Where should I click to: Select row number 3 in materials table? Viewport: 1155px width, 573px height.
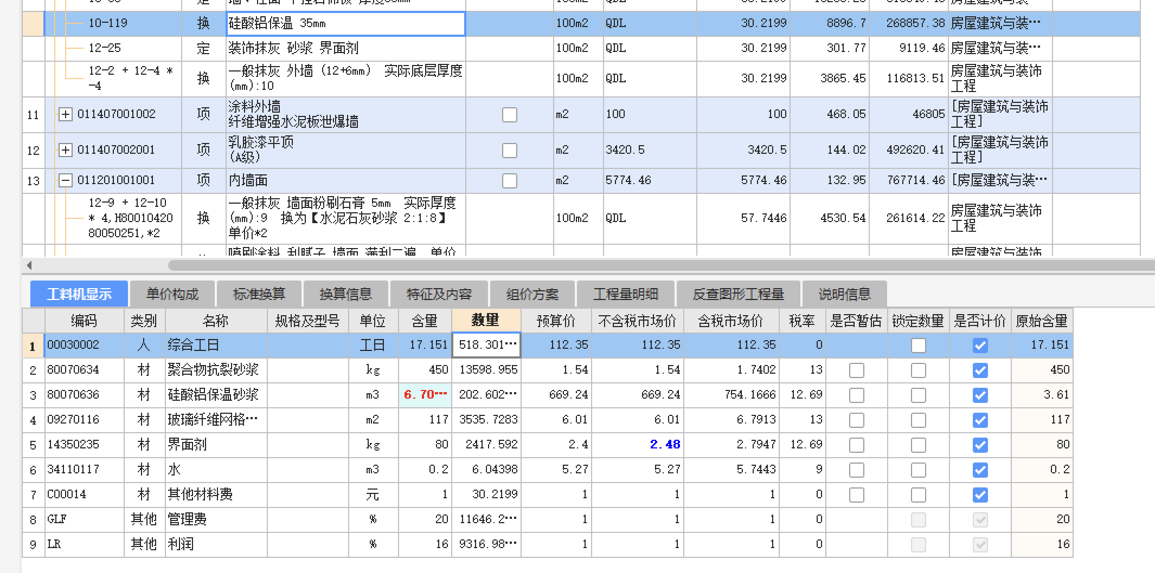point(33,395)
